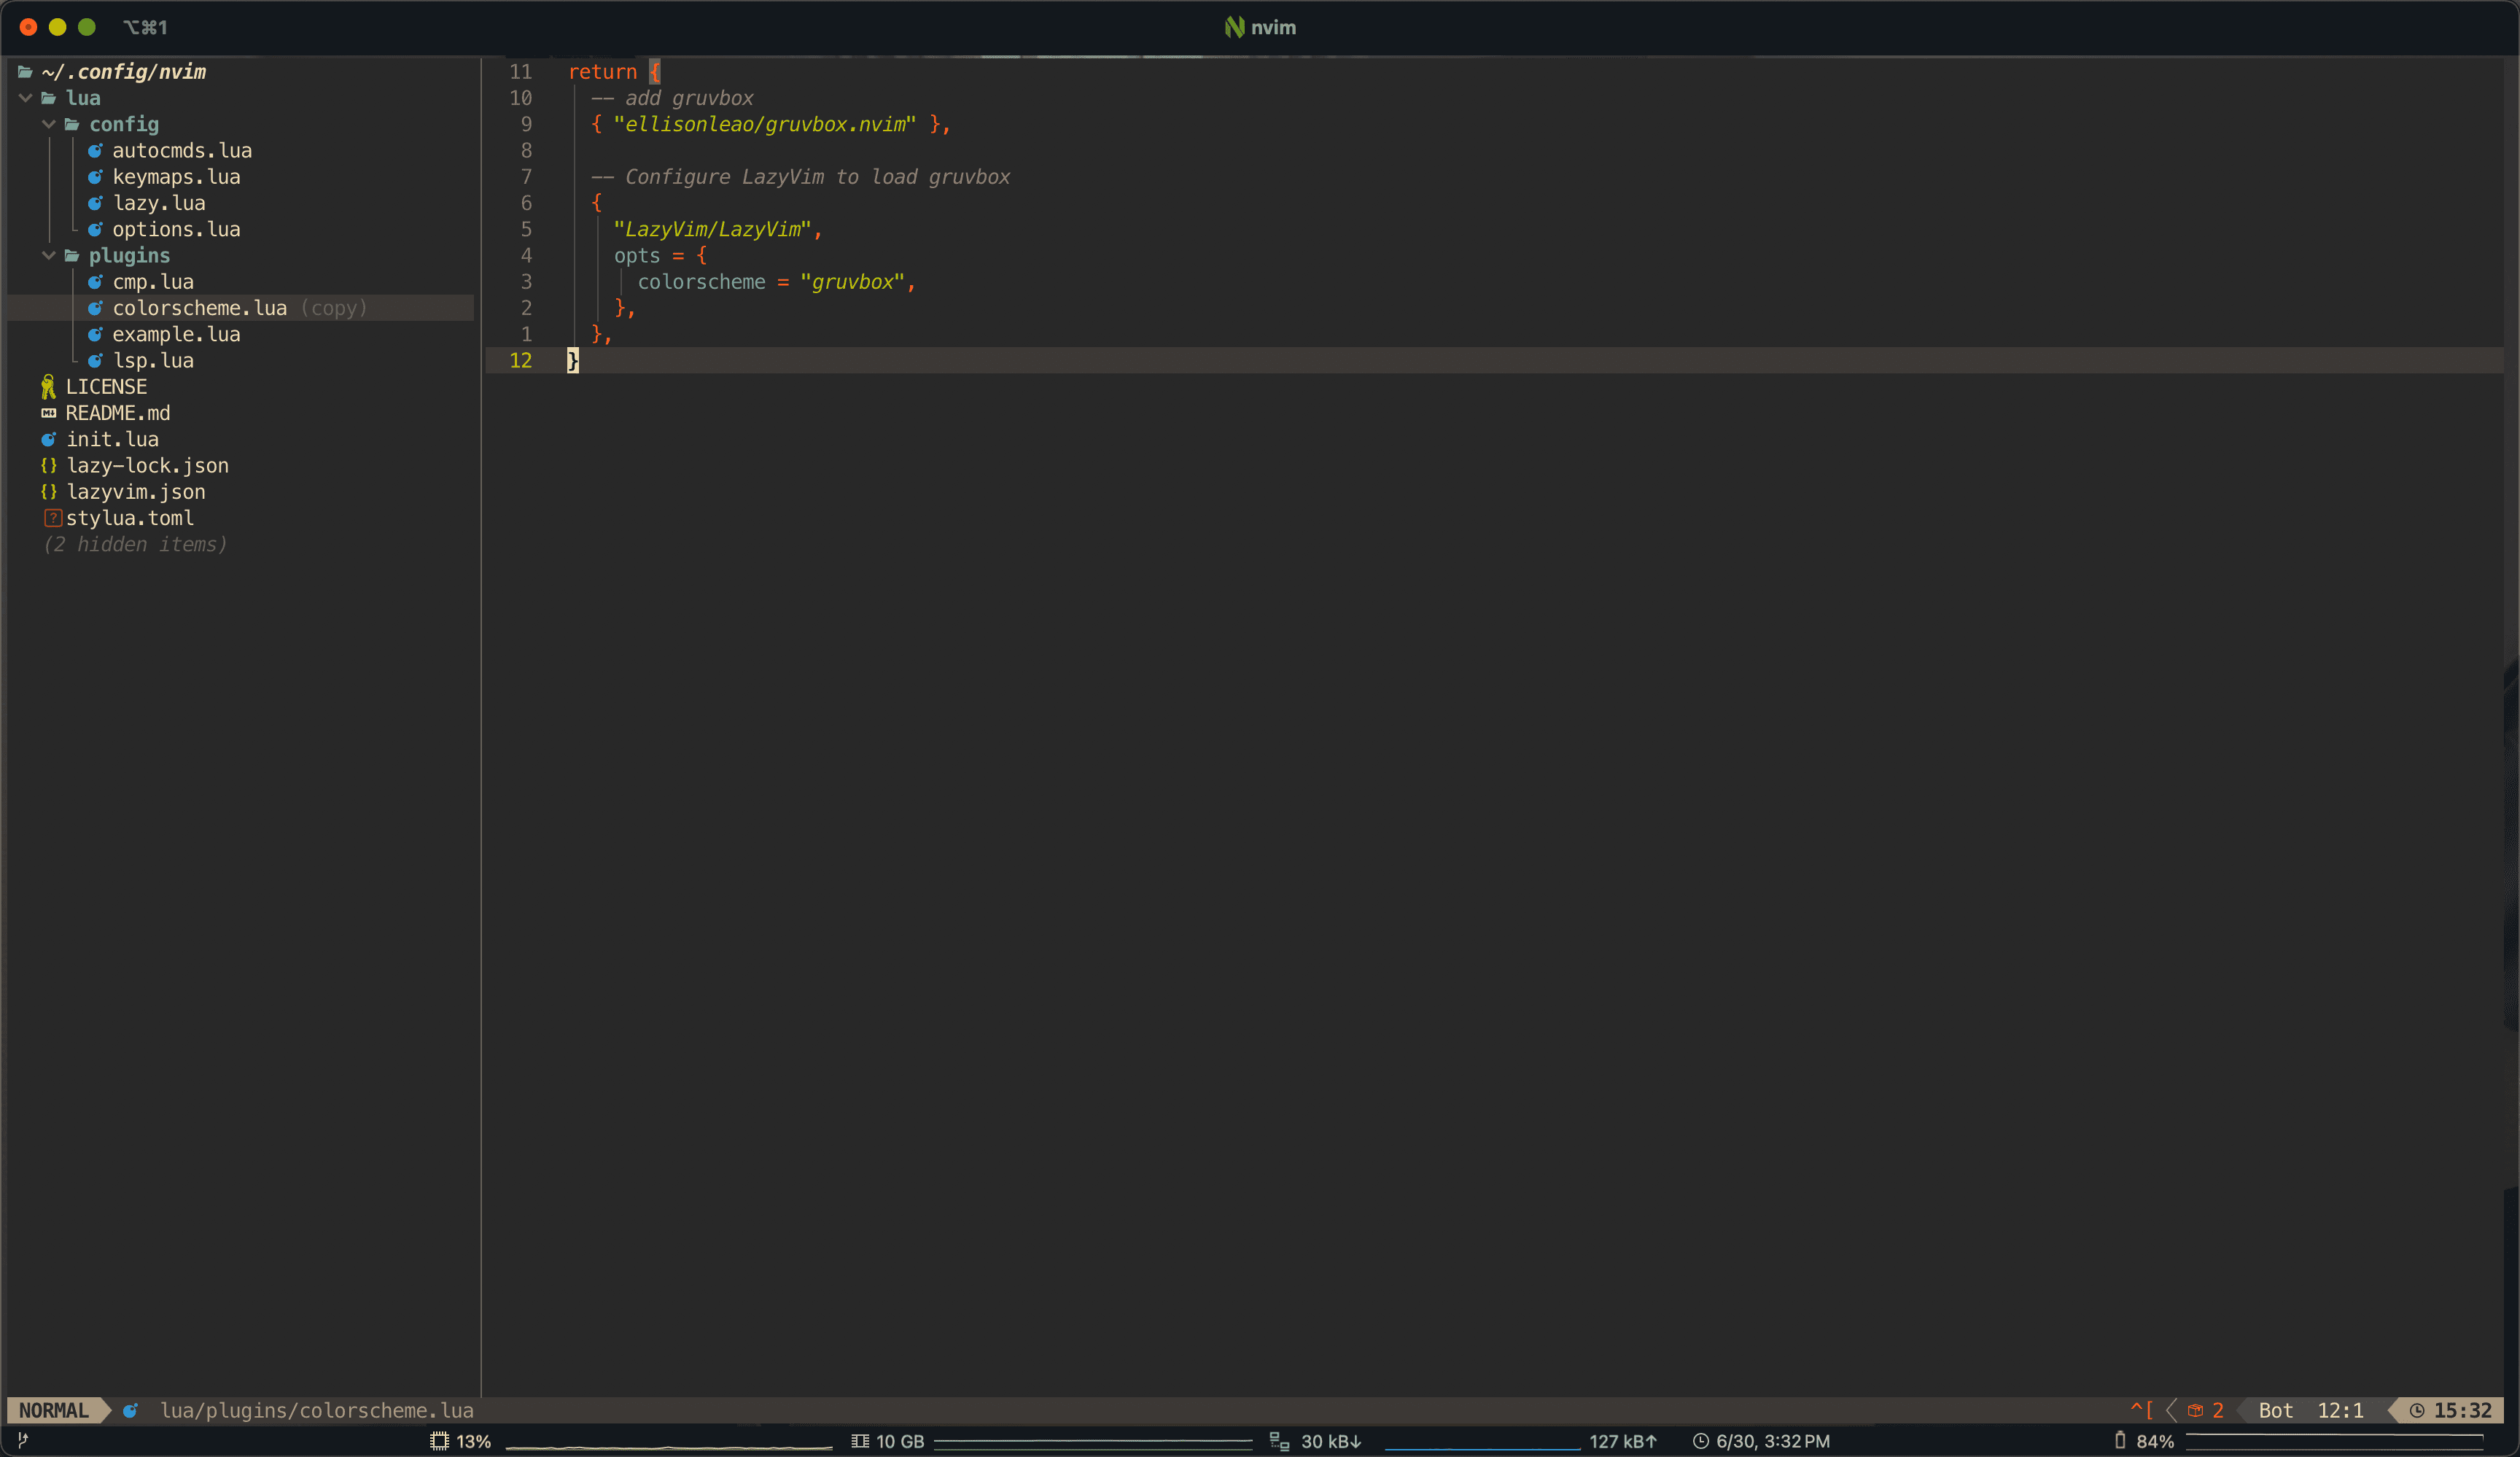Click the clock icon beside 15:32

point(2417,1410)
